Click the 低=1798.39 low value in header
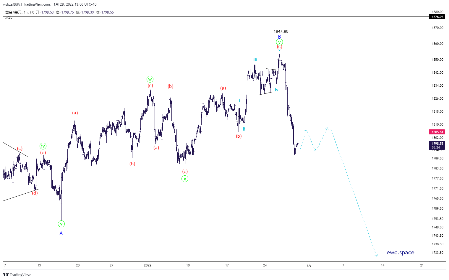Screen dimensions: 449x280 click(x=85, y=12)
